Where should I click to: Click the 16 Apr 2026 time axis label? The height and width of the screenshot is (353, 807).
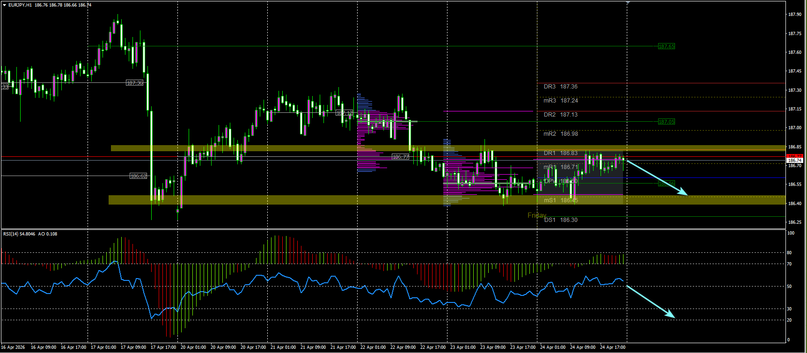point(13,347)
